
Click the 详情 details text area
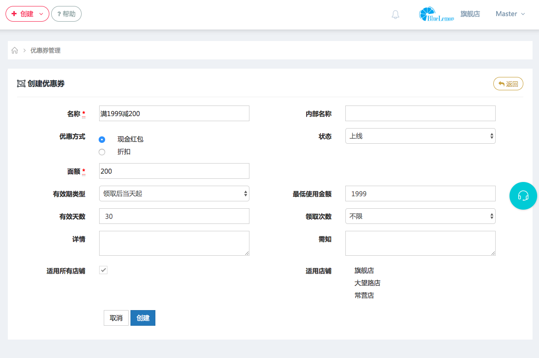(x=174, y=243)
